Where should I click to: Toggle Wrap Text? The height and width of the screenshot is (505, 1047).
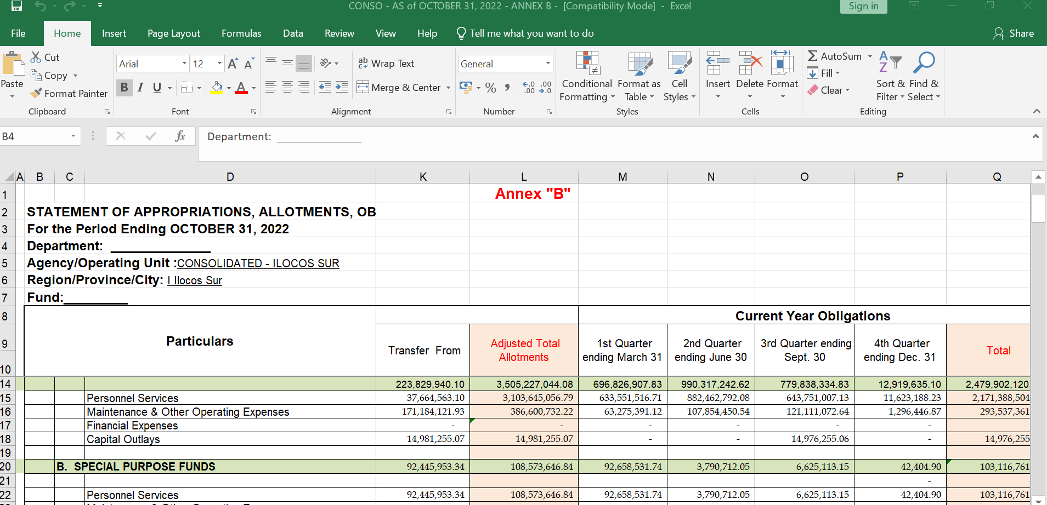click(386, 64)
